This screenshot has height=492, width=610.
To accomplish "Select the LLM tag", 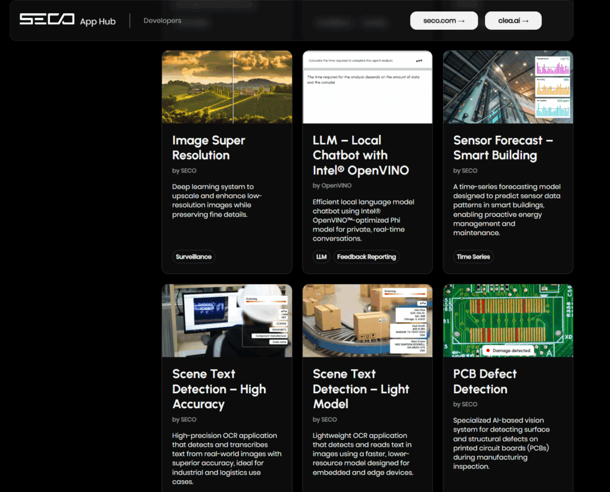I will click(x=321, y=257).
